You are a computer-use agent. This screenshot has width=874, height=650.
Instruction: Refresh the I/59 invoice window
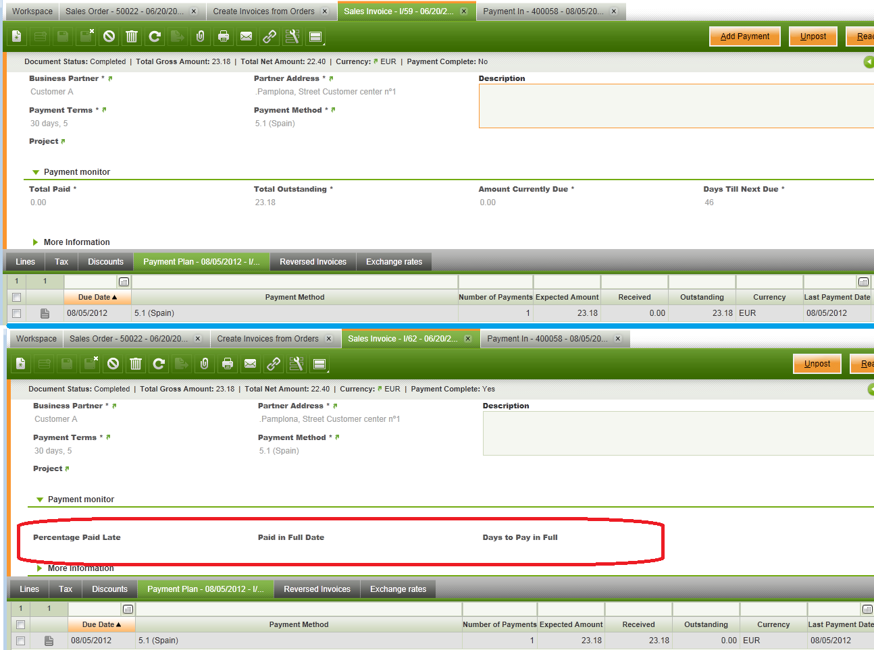coord(155,36)
